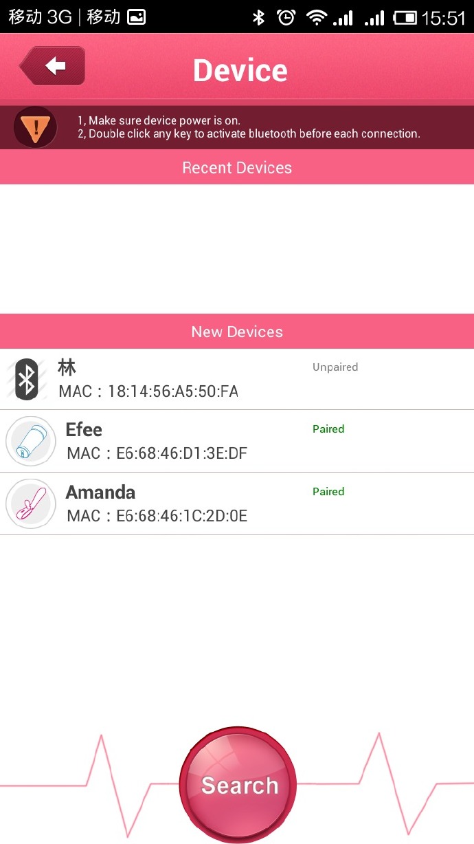This screenshot has height=844, width=474.
Task: Tap the Amanda device thumbnail icon
Action: 30,504
